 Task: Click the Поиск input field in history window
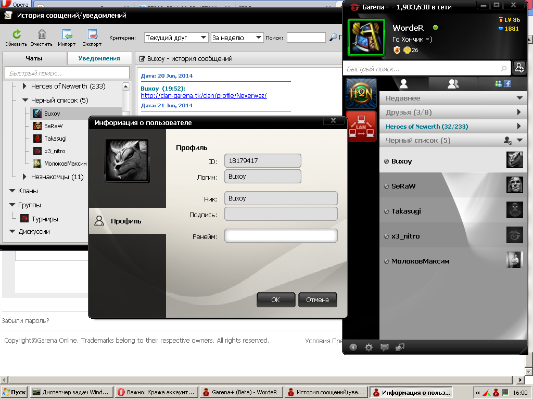click(x=306, y=37)
